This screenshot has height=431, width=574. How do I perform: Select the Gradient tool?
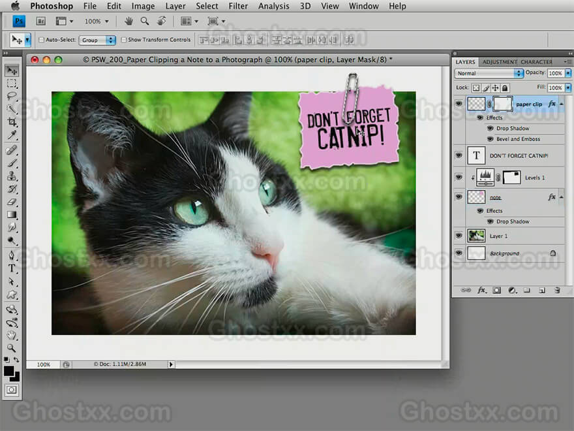click(x=12, y=215)
